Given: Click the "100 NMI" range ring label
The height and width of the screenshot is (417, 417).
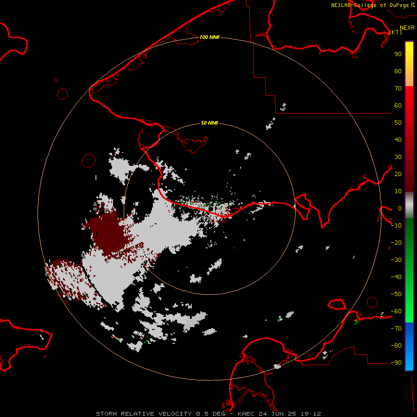Looking at the screenshot, I should click(209, 37).
